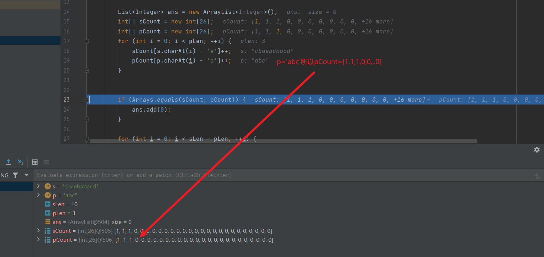Image resolution: width=544 pixels, height=257 pixels.
Task: Click the Step Out upward arrow icon
Action: 9,162
